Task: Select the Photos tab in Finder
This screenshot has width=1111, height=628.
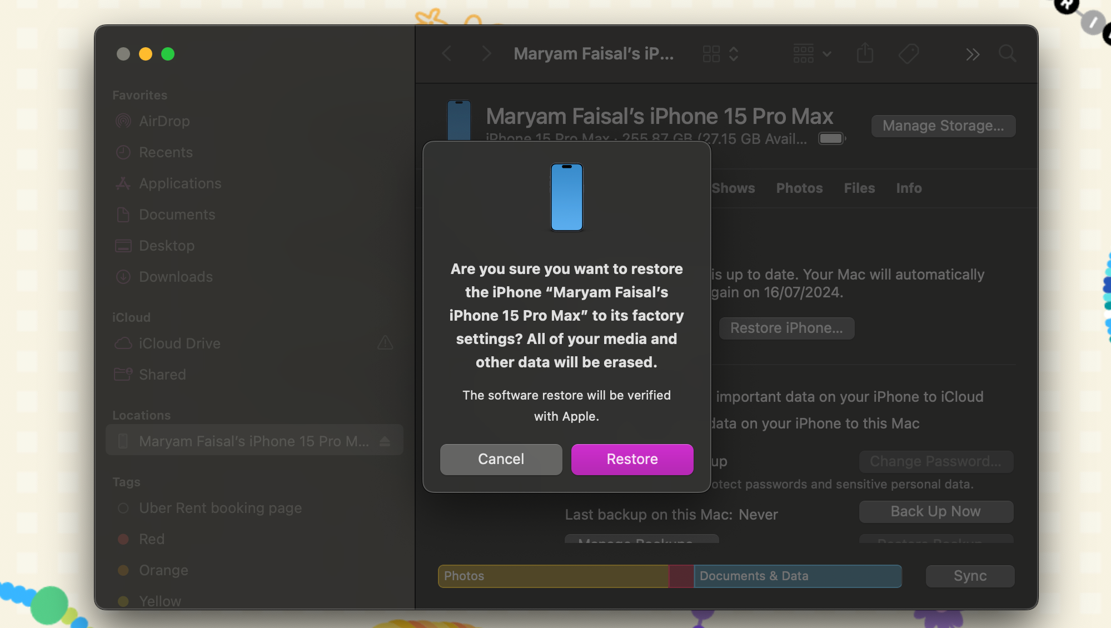Action: (799, 188)
